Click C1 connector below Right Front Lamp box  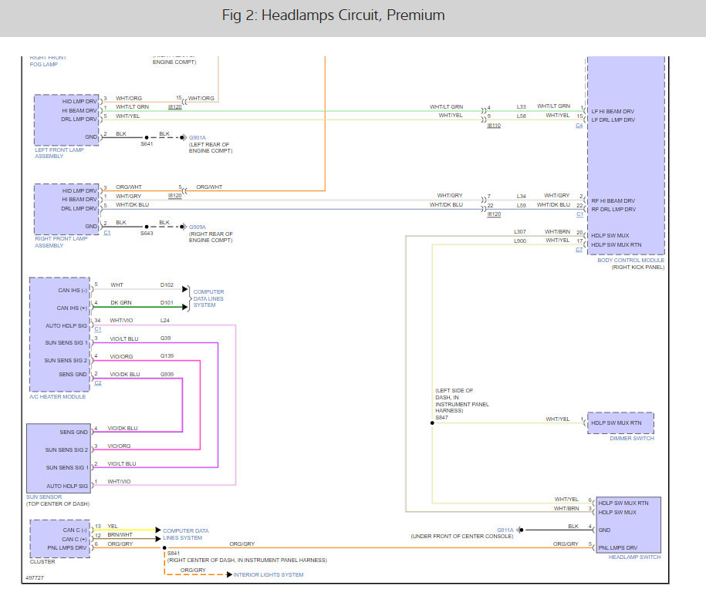coord(107,233)
